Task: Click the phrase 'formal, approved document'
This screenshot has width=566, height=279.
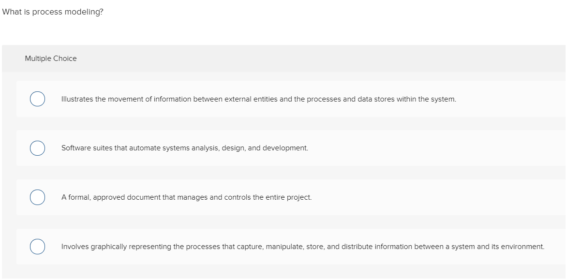Action: pyautogui.click(x=114, y=197)
